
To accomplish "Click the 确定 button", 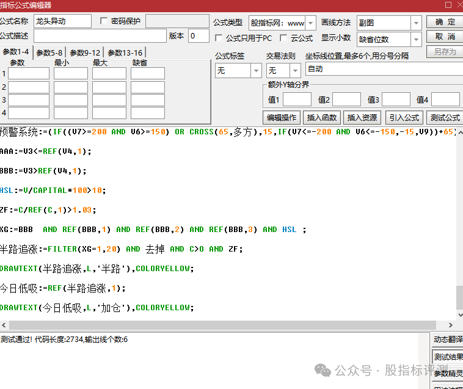I will pyautogui.click(x=445, y=22).
